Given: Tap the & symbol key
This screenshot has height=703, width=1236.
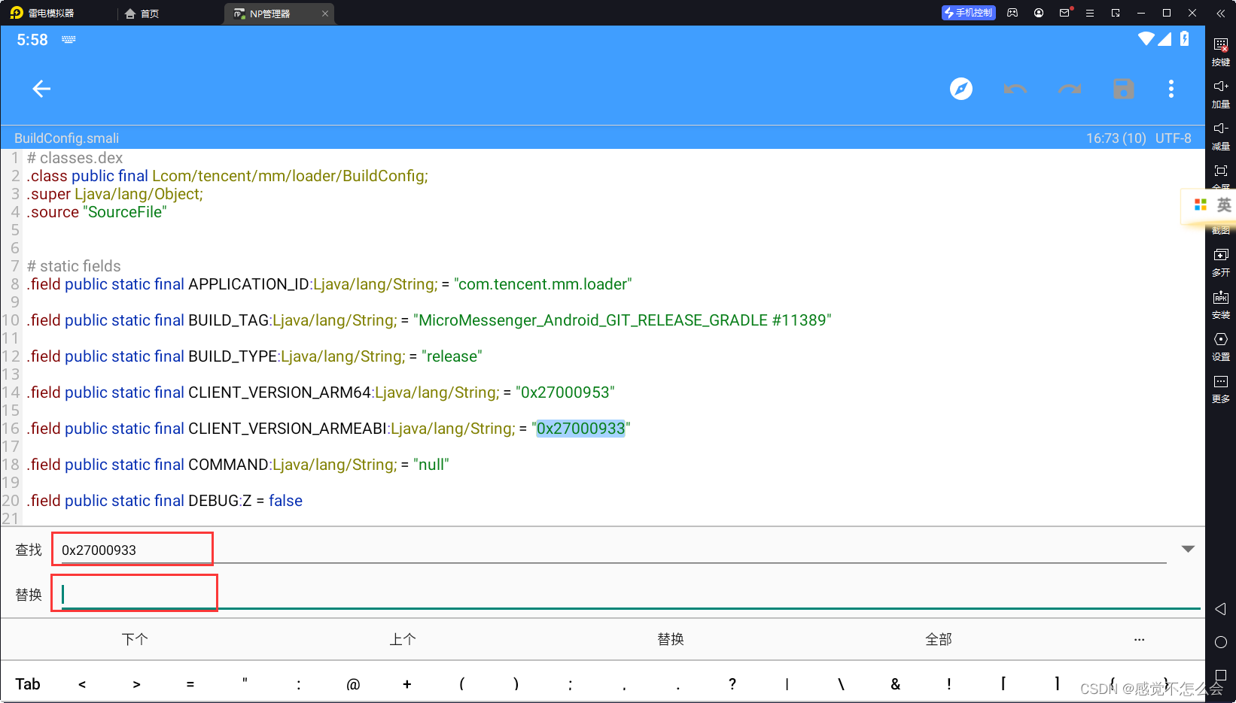Looking at the screenshot, I should click(x=895, y=683).
